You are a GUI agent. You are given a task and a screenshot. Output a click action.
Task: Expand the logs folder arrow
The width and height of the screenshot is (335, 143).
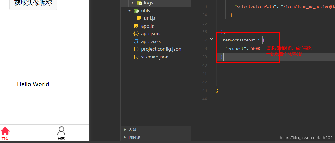tap(133, 3)
